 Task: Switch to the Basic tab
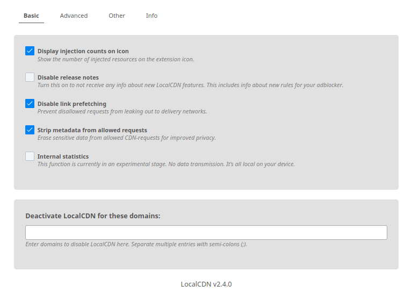(31, 16)
